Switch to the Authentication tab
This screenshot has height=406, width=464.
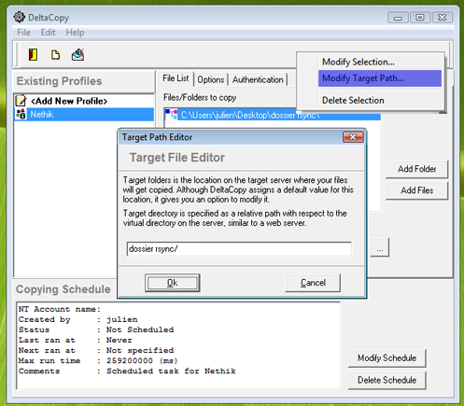tap(258, 79)
